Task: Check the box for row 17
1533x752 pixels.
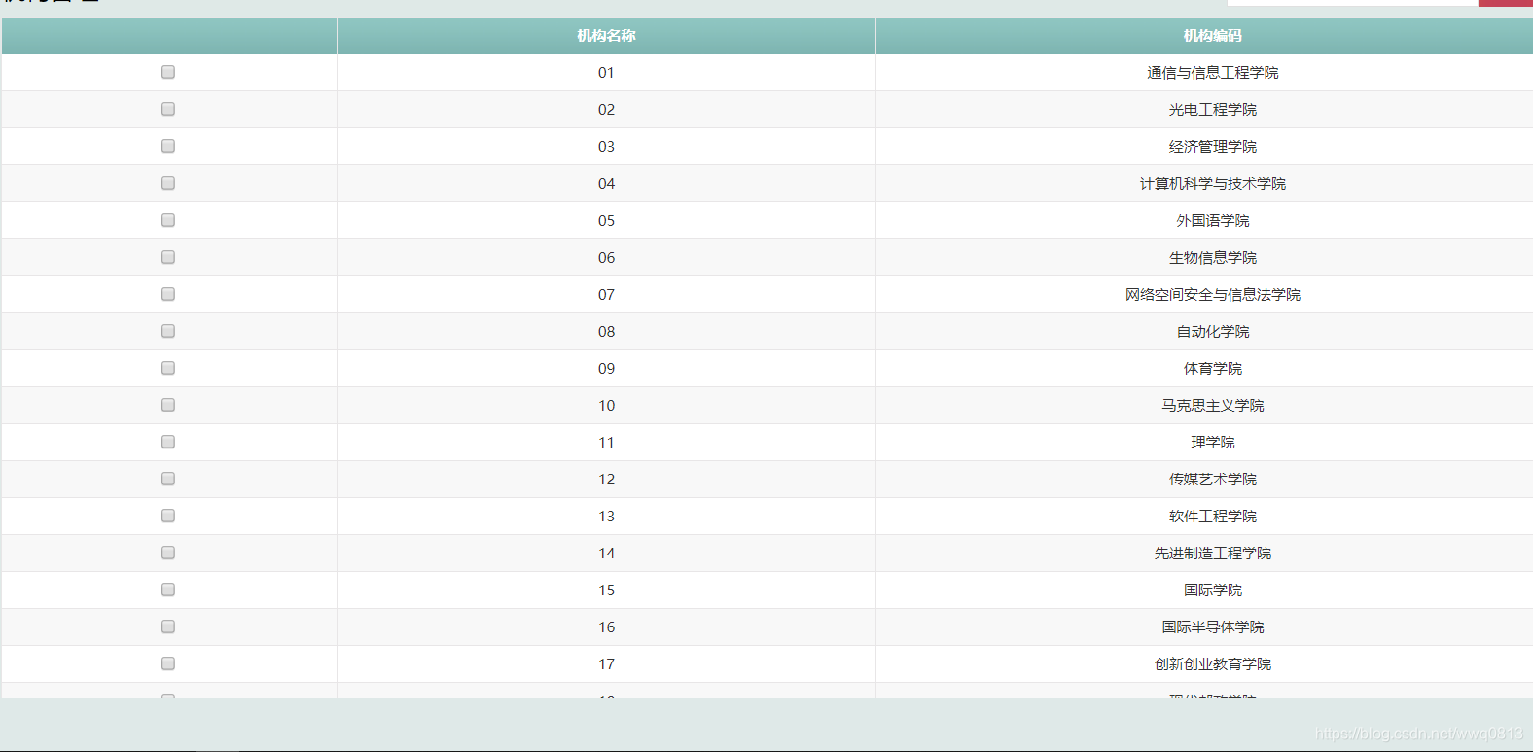Action: pyautogui.click(x=168, y=663)
